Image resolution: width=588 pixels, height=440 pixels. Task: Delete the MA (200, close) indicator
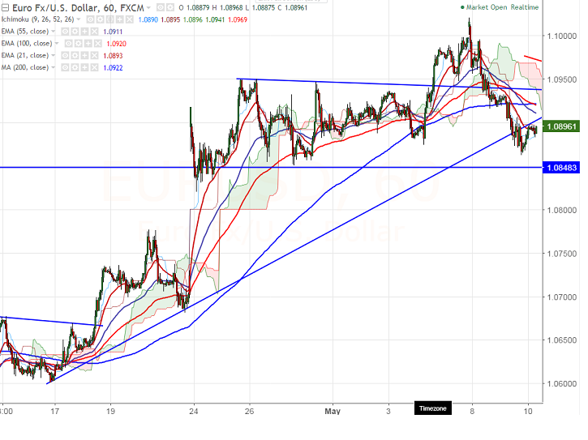(95, 67)
